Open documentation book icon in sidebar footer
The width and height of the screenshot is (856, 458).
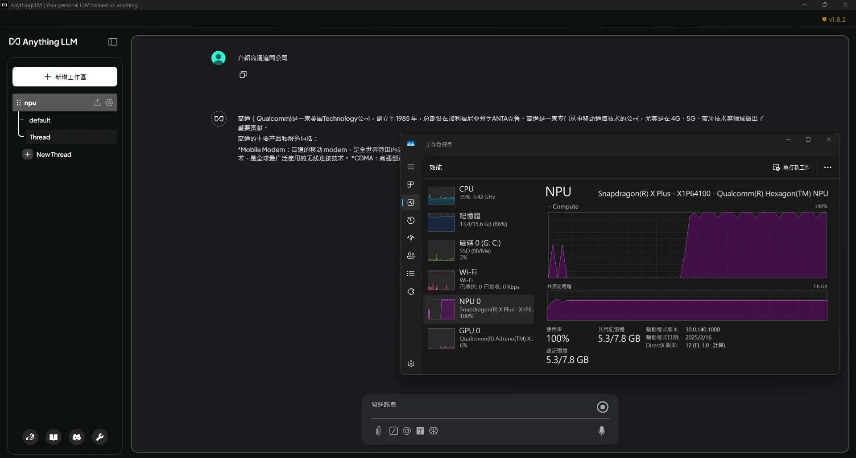point(54,437)
